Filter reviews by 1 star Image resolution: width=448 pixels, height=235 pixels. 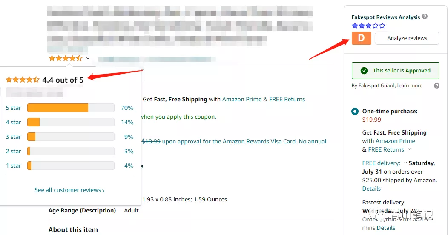coord(14,166)
